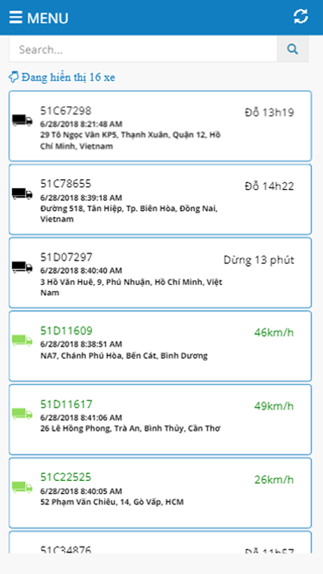Click green truck icon for 51D11609
The height and width of the screenshot is (574, 323).
pos(22,341)
